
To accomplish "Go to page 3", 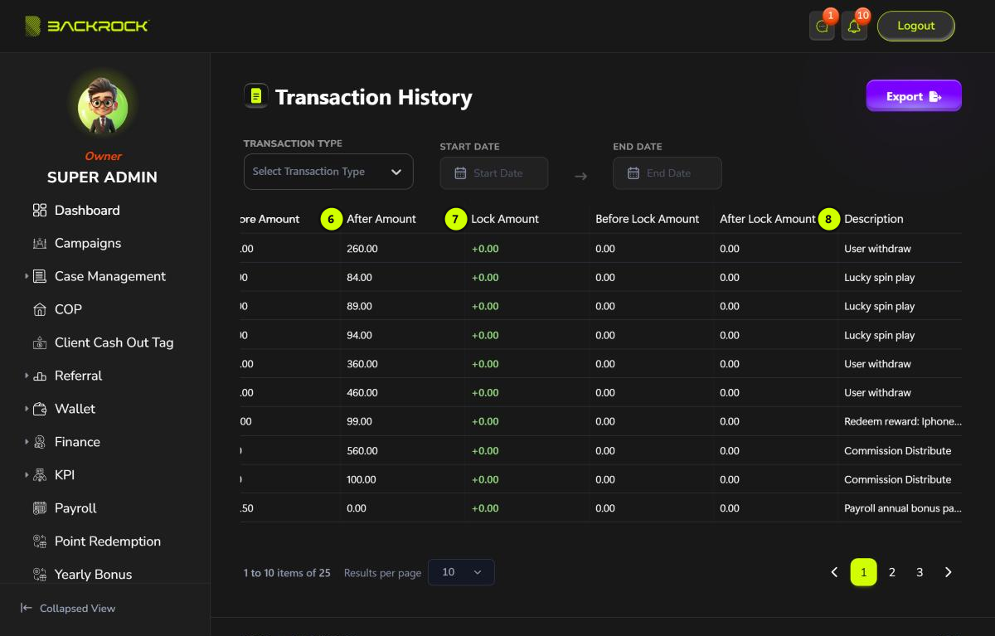I will click(x=920, y=572).
